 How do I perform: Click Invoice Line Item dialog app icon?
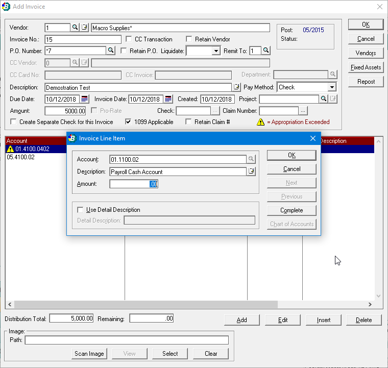click(x=72, y=138)
